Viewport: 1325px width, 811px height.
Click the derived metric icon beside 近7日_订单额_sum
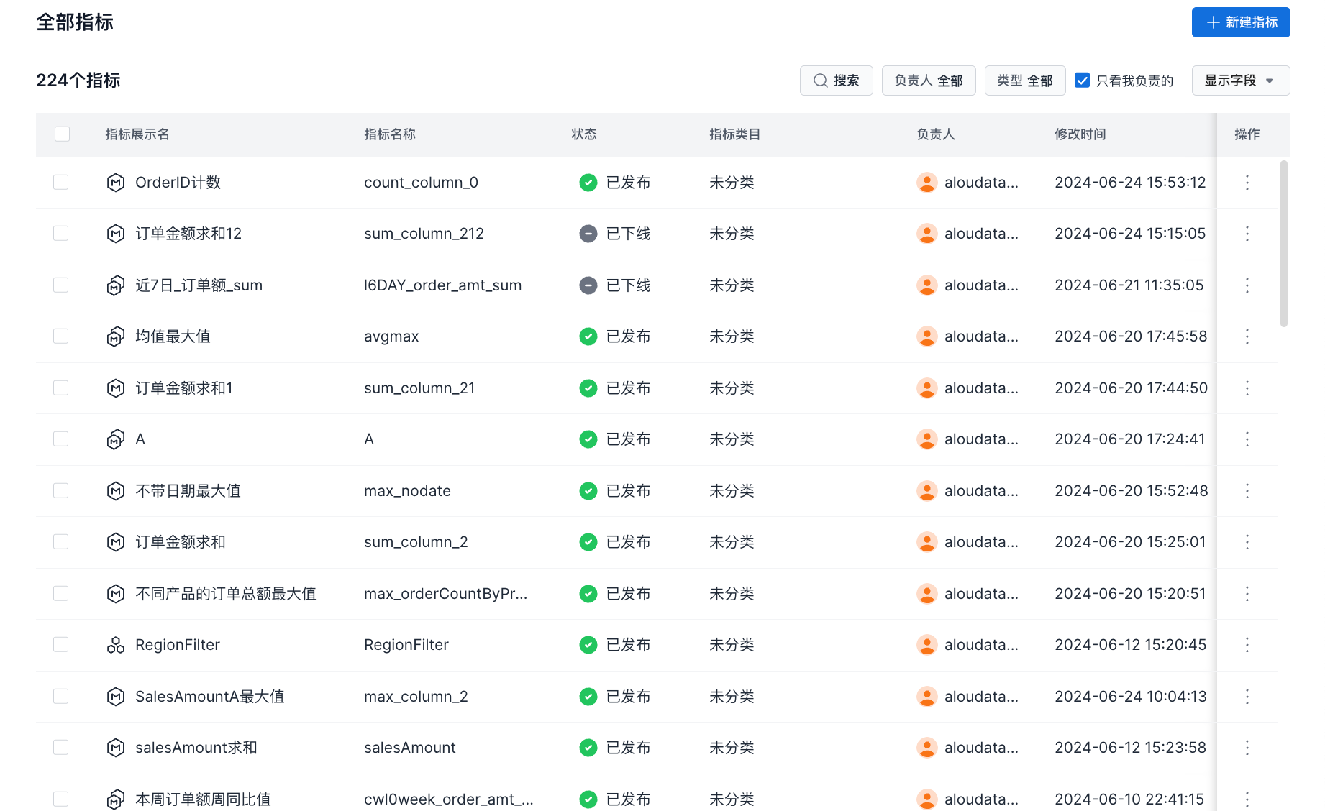pos(115,285)
